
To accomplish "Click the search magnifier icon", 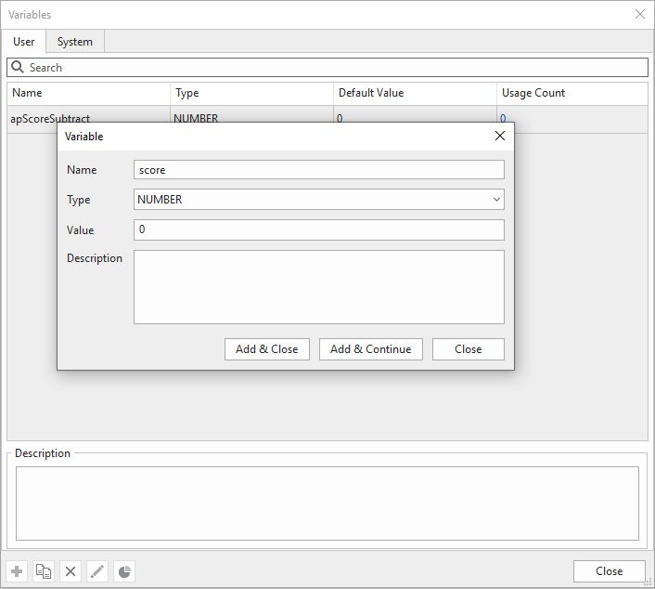I will tap(17, 67).
